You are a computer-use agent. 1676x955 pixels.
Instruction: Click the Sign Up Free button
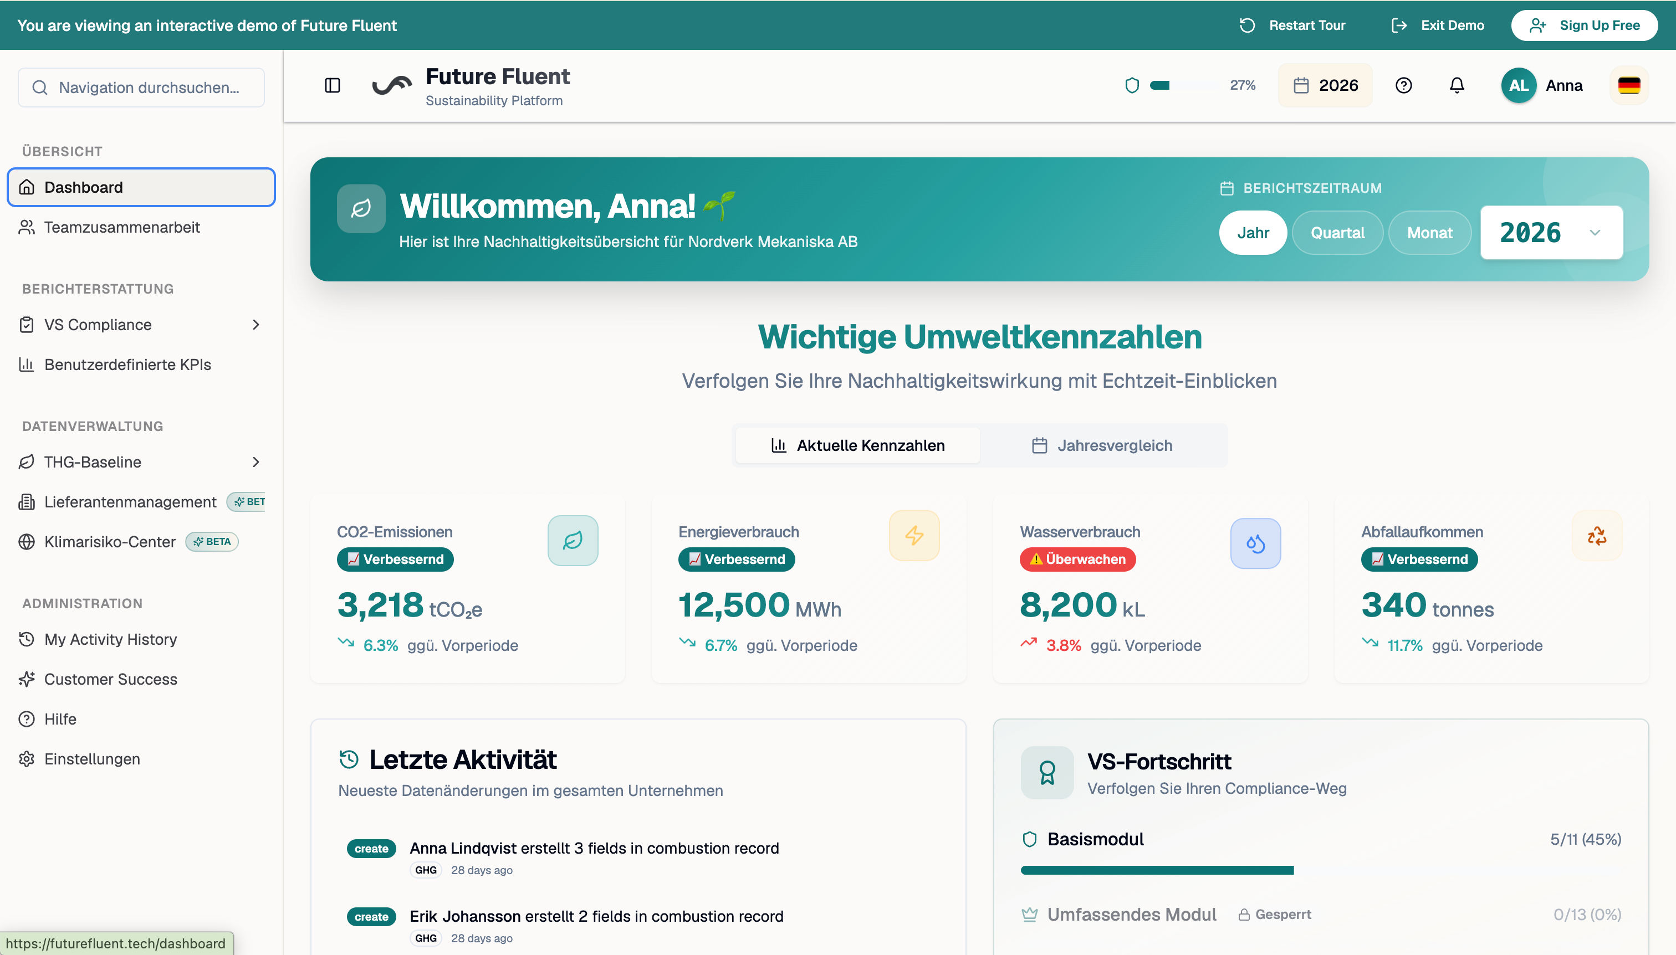(1584, 25)
